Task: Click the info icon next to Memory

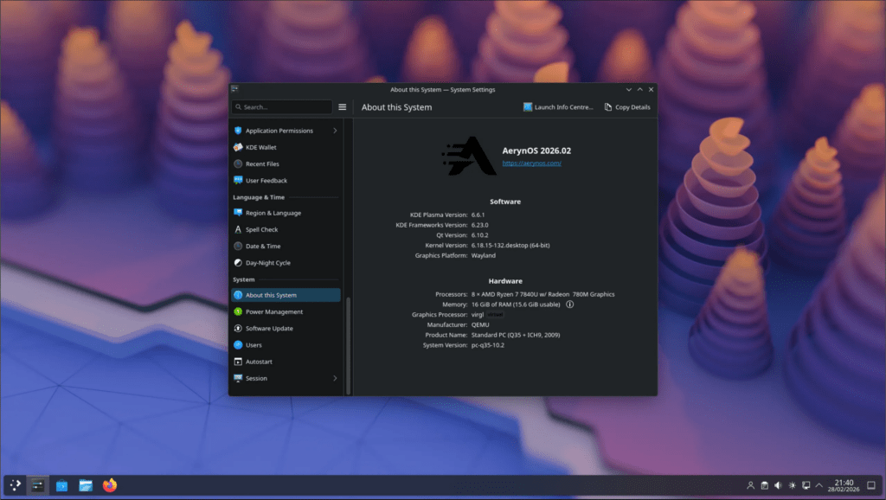Action: pyautogui.click(x=570, y=304)
